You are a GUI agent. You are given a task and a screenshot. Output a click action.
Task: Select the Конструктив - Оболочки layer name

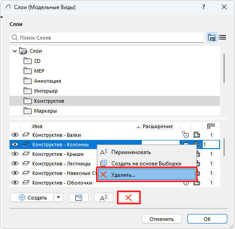tap(62, 183)
